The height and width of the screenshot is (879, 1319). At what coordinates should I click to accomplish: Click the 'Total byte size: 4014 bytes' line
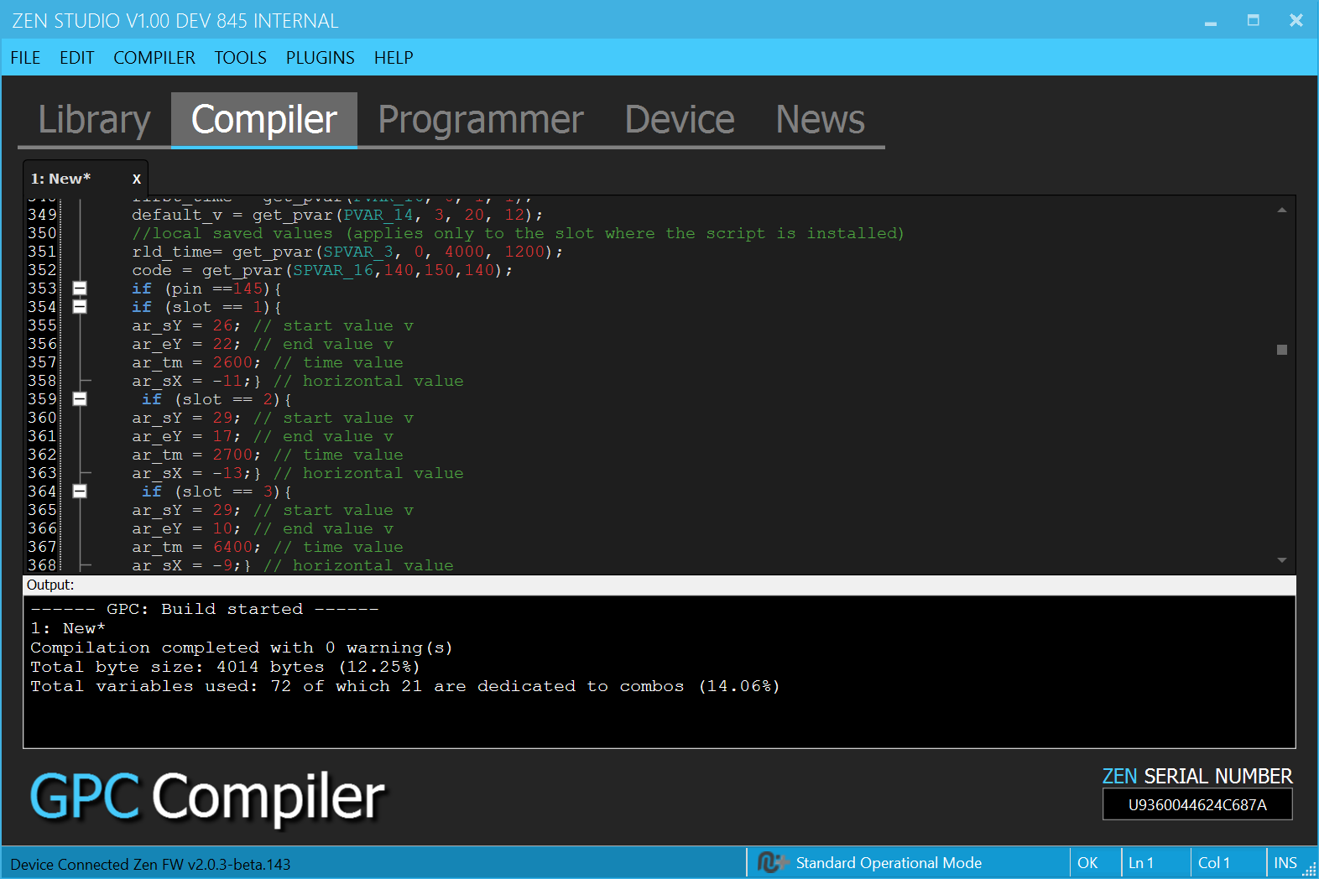[x=225, y=667]
